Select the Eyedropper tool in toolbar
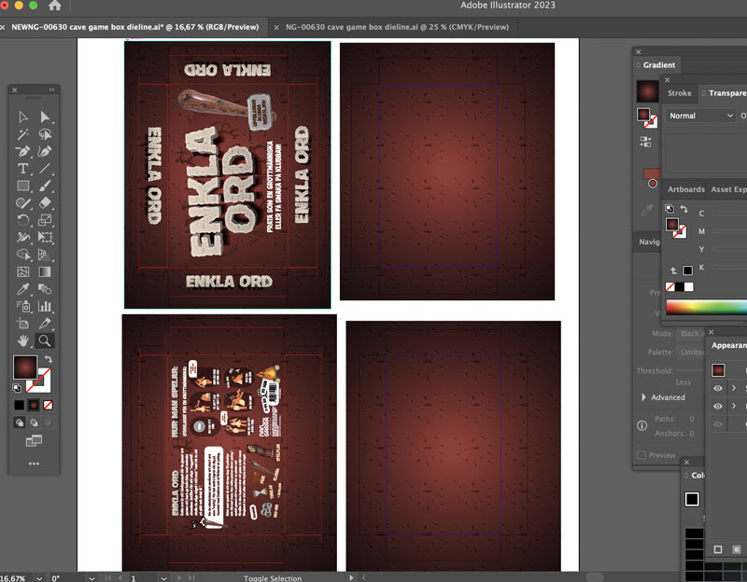 tap(23, 289)
